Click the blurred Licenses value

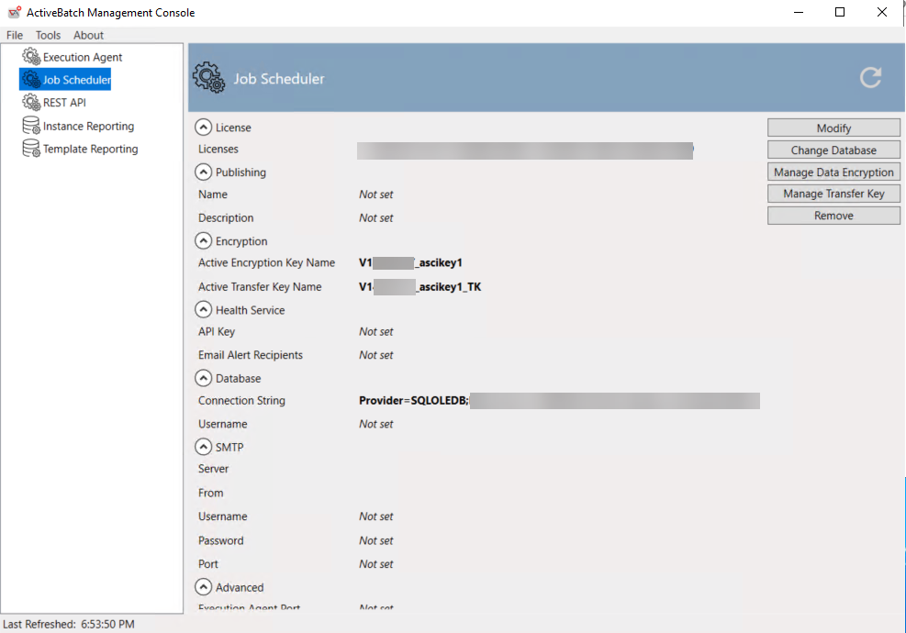click(525, 150)
